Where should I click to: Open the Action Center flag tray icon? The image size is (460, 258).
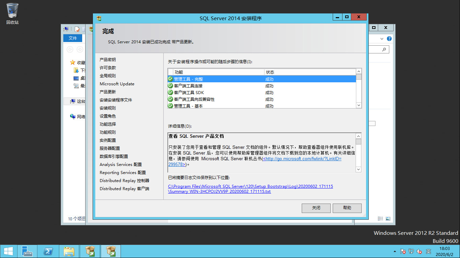[x=403, y=251]
